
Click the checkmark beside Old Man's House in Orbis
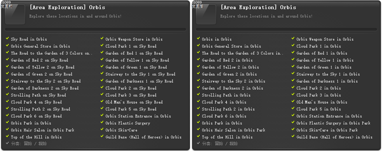coord(293,102)
